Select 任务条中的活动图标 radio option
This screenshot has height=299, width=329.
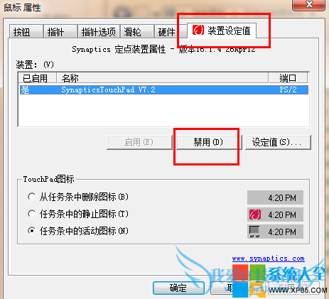[32, 231]
